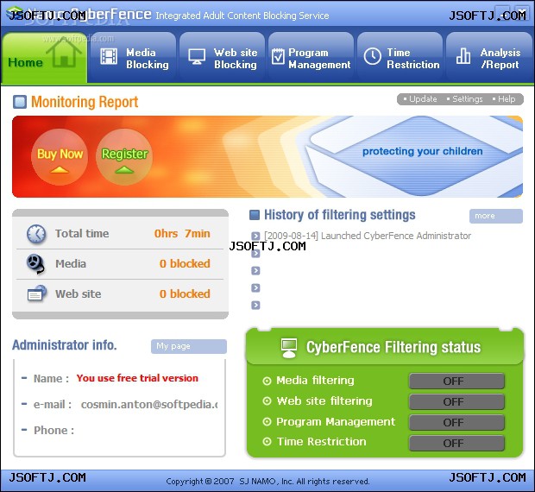Click the clock icon for Time Restriction

pyautogui.click(x=372, y=56)
